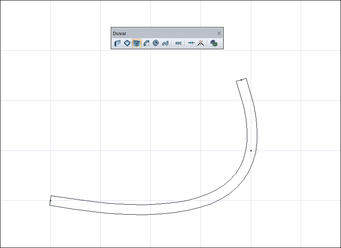This screenshot has width=341, height=248.
Task: Select the left end node of the wall
Action: (50, 201)
